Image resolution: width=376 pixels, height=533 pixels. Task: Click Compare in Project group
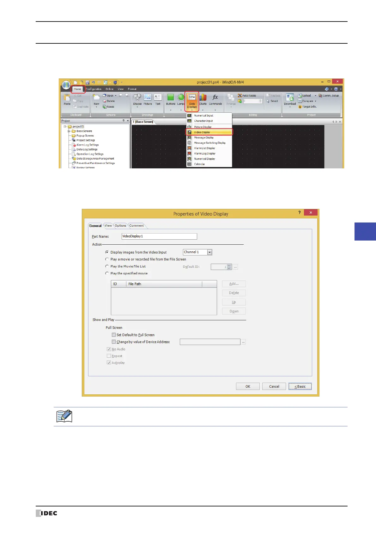pyautogui.click(x=306, y=101)
